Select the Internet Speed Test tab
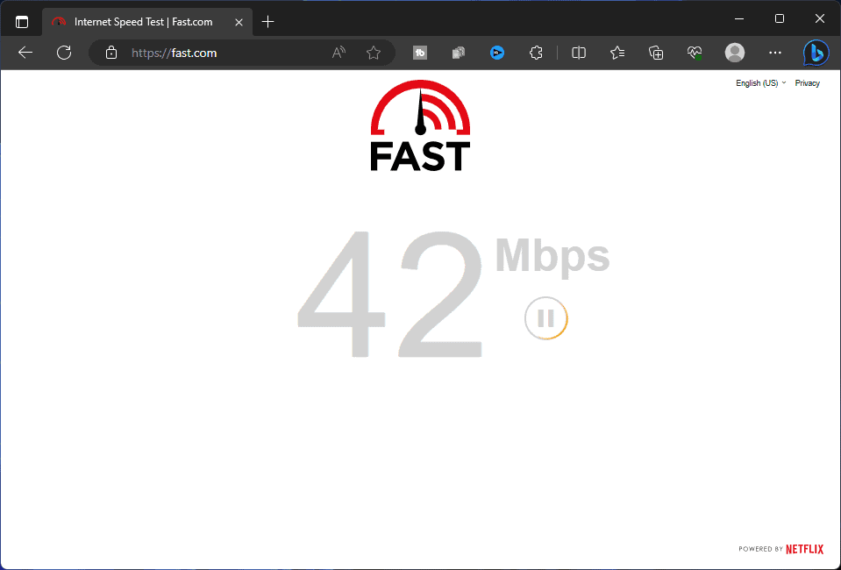 coord(140,21)
